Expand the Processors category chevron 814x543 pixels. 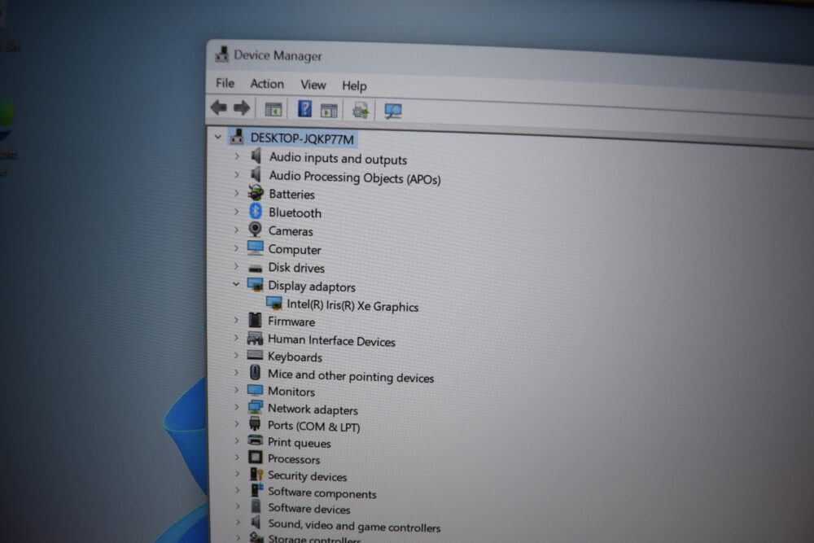click(x=237, y=457)
